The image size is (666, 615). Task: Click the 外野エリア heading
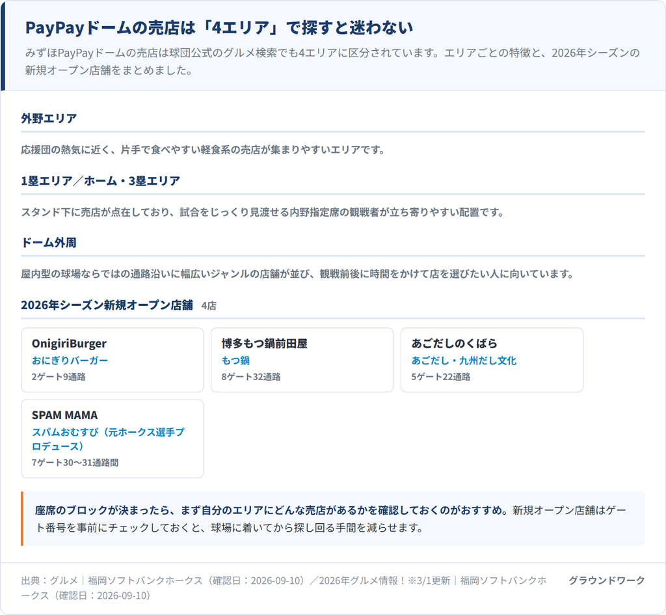point(49,118)
